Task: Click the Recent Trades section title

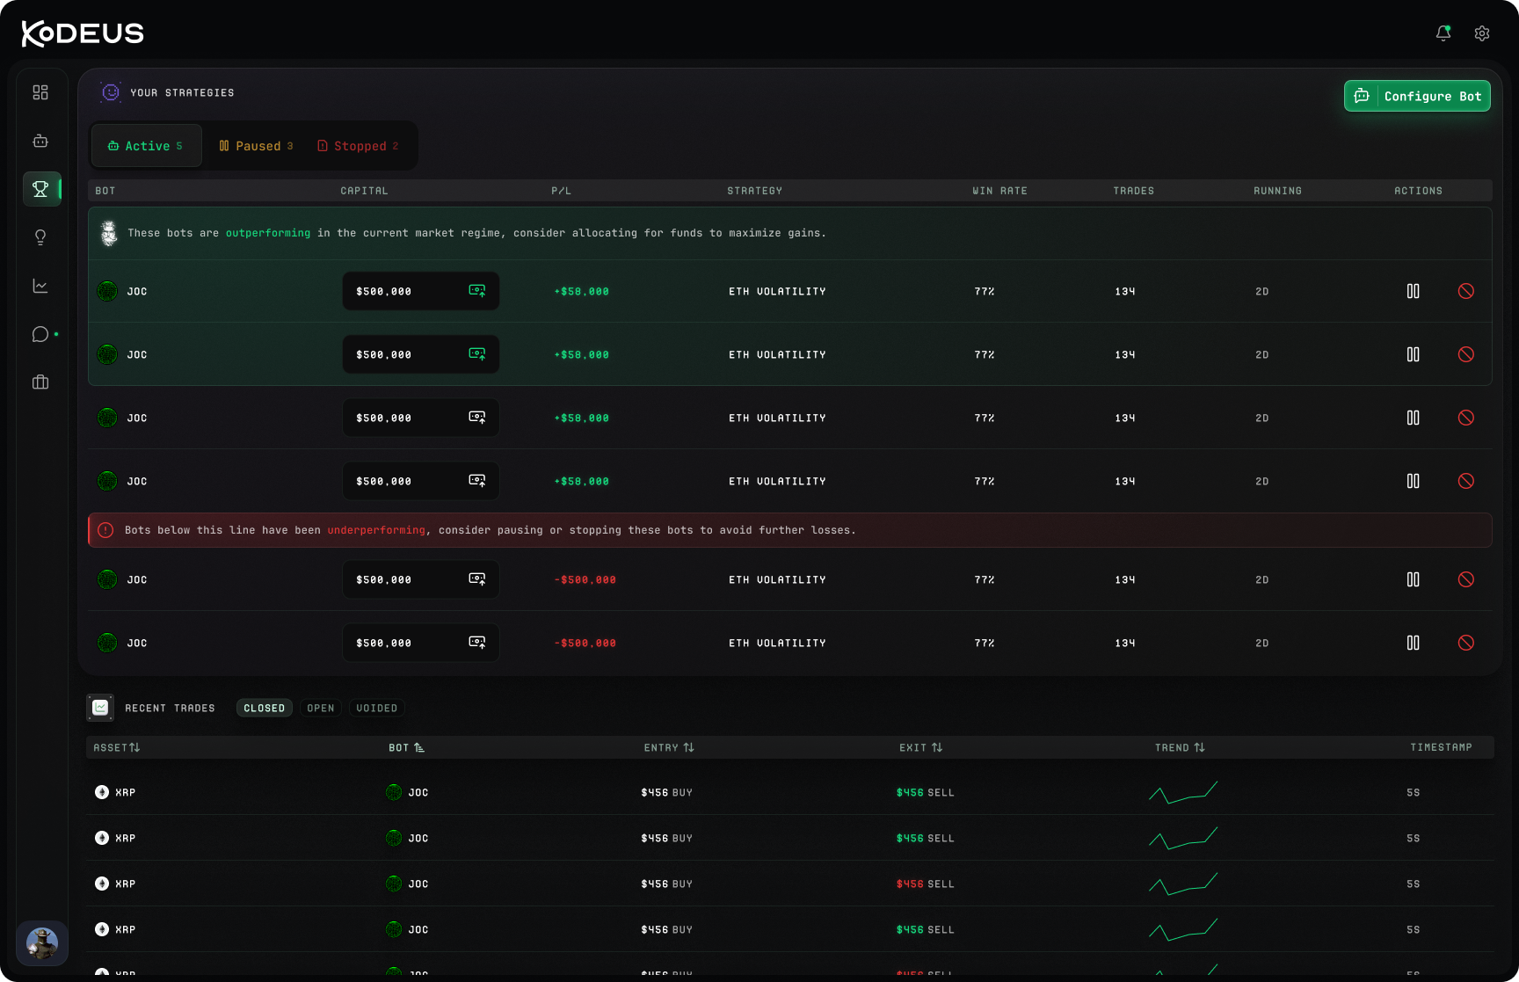Action: (170, 709)
